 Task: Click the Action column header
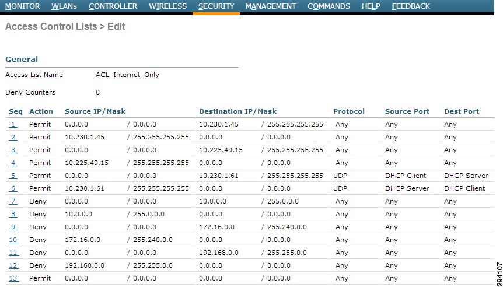tap(41, 111)
